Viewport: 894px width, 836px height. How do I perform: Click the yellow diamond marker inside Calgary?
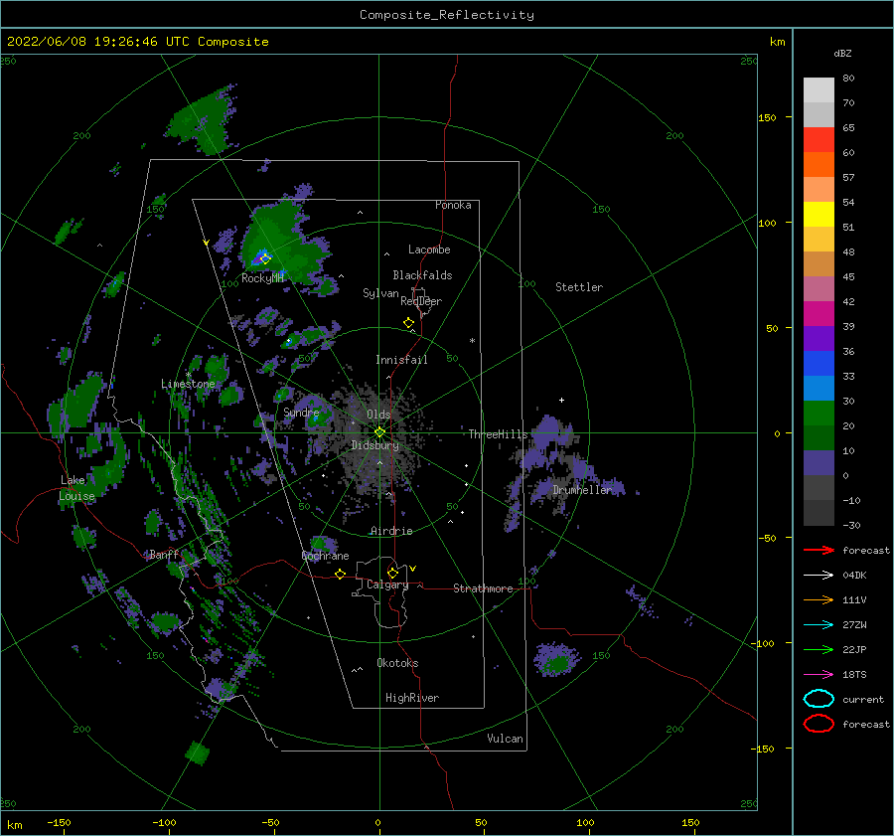(x=392, y=573)
